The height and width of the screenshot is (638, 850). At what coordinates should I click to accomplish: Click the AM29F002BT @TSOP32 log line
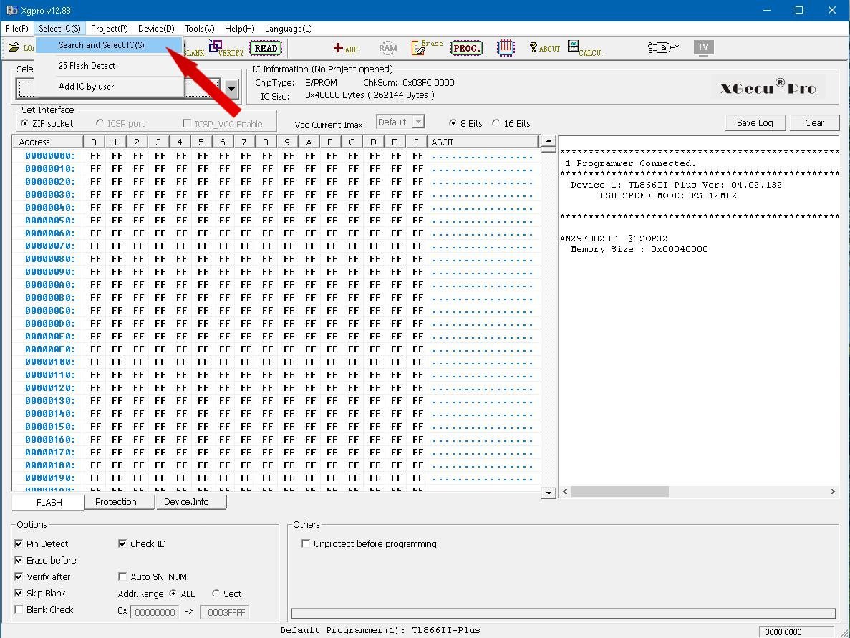pyautogui.click(x=614, y=238)
